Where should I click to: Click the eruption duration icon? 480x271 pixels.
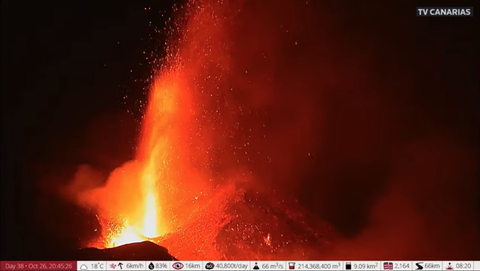(450, 266)
